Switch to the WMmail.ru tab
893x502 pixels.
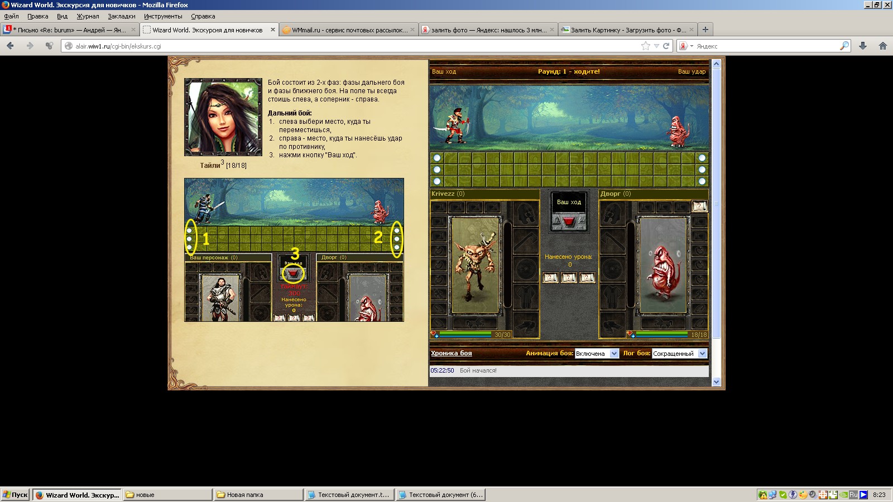[x=348, y=30]
